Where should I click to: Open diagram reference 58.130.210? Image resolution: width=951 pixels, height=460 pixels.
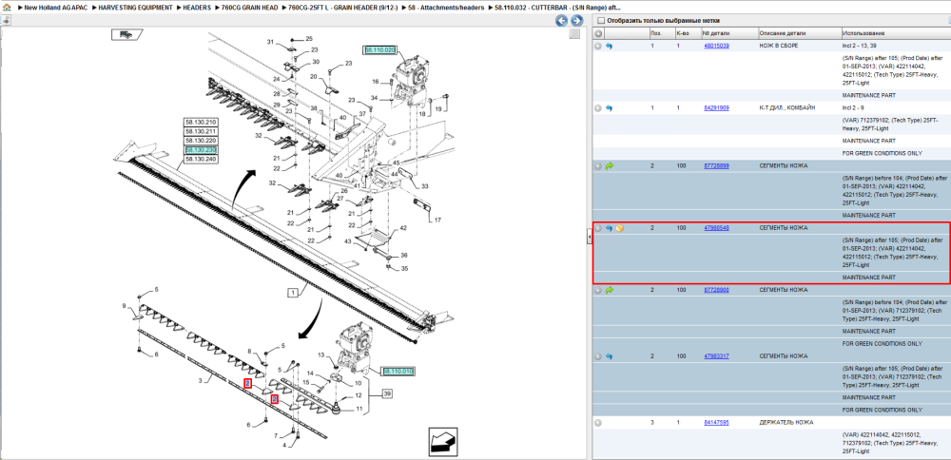(x=202, y=122)
